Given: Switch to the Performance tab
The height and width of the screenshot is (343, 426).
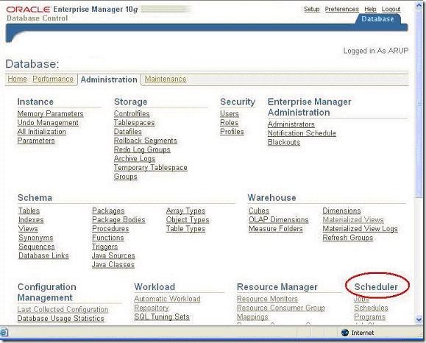Looking at the screenshot, I should tap(53, 79).
